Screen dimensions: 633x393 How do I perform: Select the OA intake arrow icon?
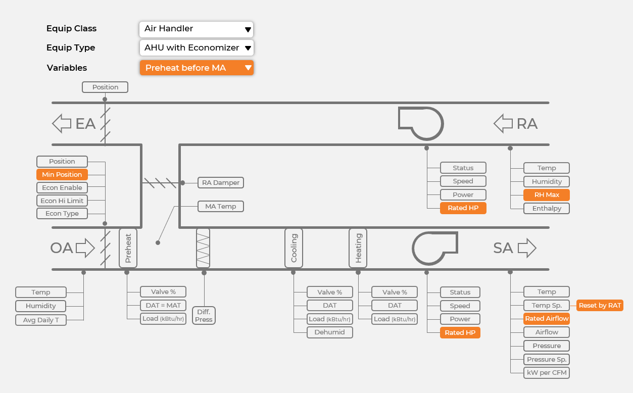(85, 248)
